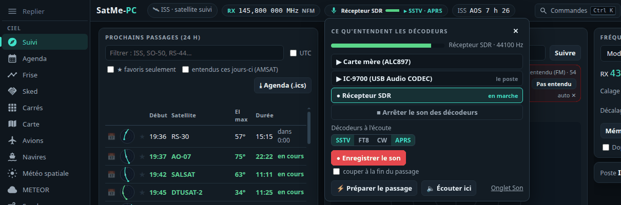Click the audio level meter bar
Screen dimensions: 621x205
pyautogui.click(x=387, y=46)
